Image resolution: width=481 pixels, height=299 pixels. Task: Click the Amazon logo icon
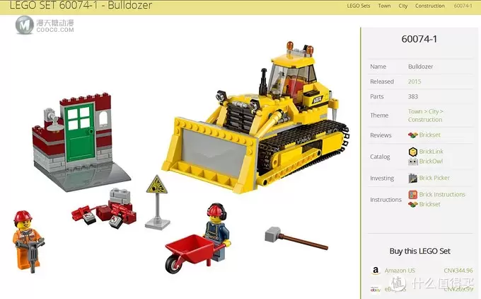tap(375, 271)
